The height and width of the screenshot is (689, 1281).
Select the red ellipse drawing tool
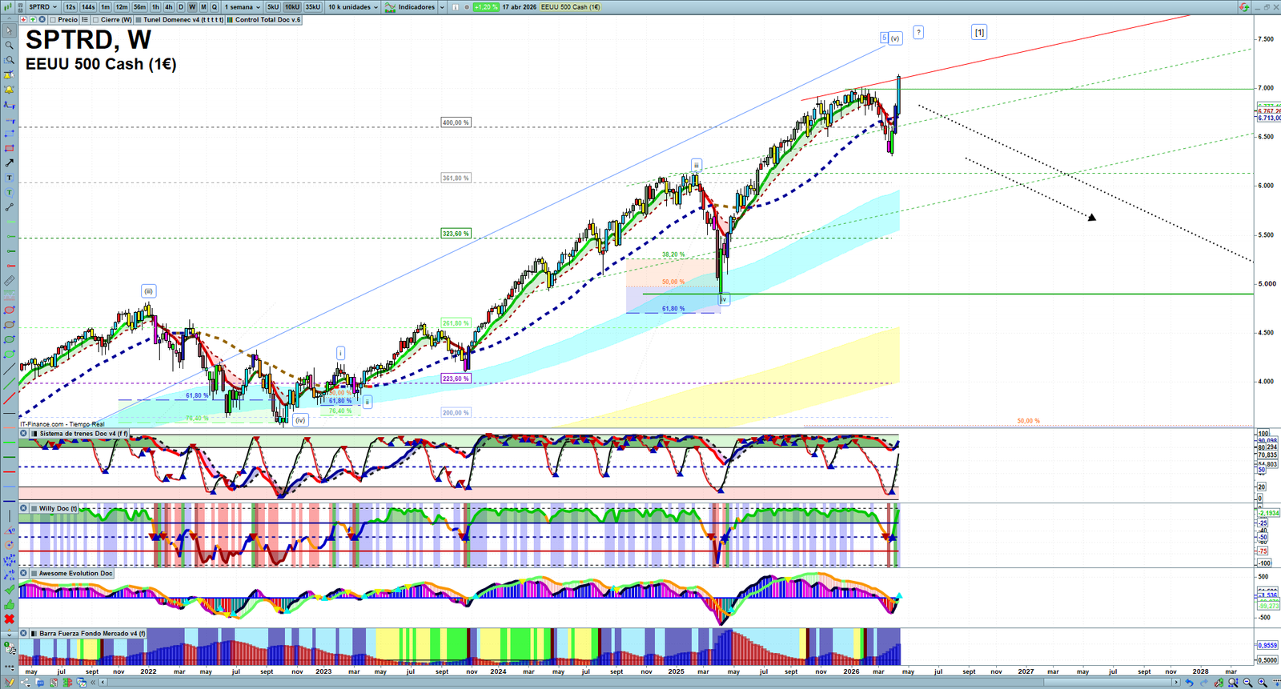pyautogui.click(x=9, y=310)
